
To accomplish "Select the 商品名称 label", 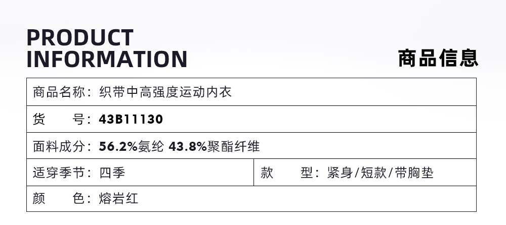I will pos(59,92).
